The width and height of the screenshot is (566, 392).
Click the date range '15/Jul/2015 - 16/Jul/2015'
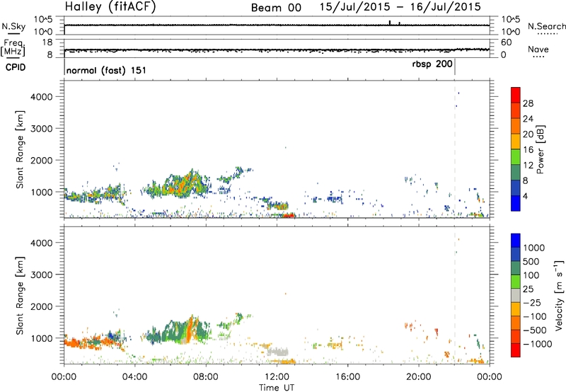400,7
